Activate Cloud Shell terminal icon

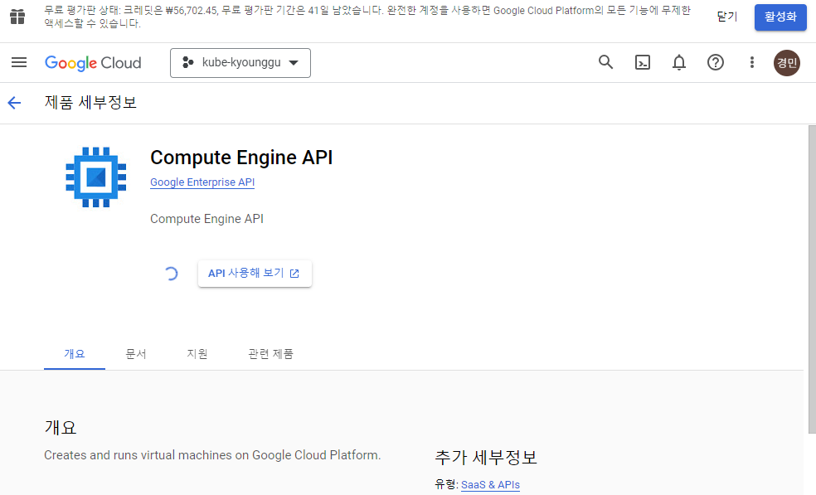[643, 62]
